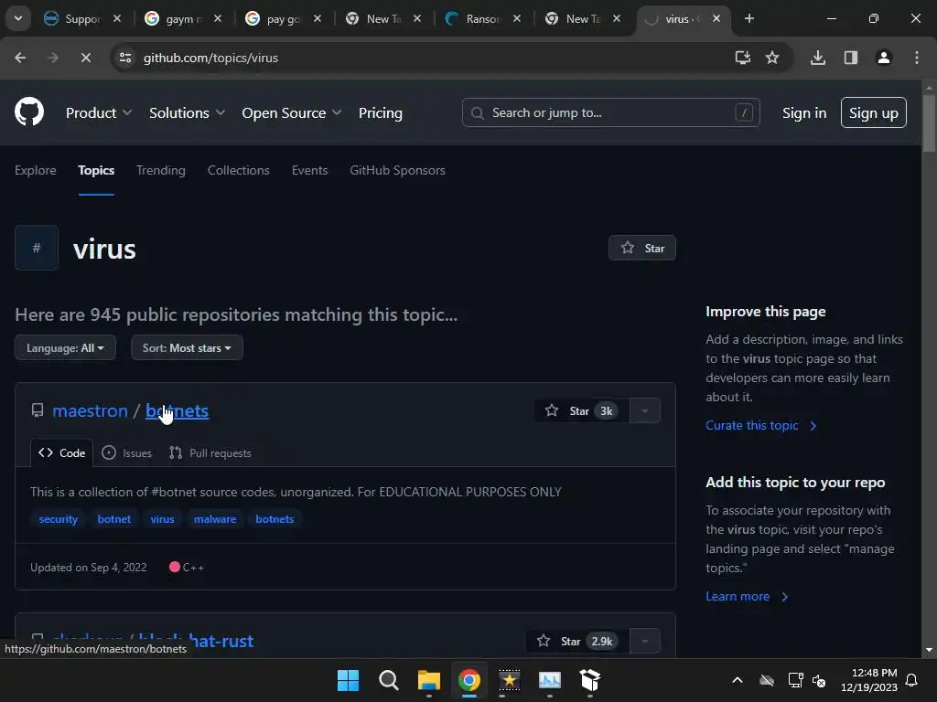Show hidden system tray icons
The height and width of the screenshot is (702, 937).
[738, 680]
